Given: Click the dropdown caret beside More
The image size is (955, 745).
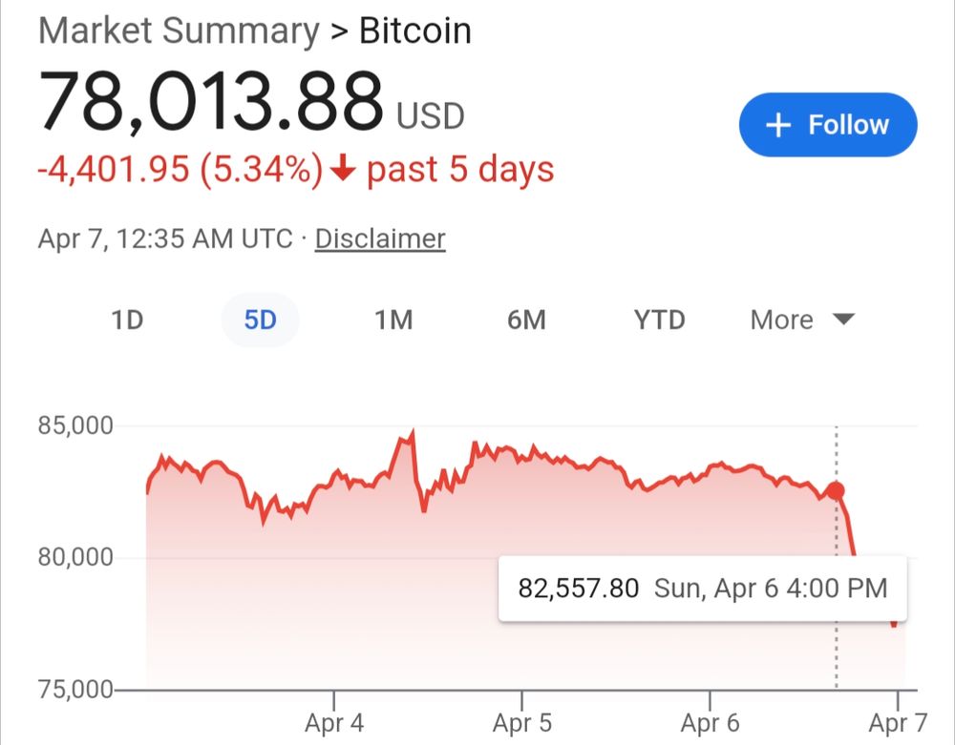Looking at the screenshot, I should (x=844, y=321).
